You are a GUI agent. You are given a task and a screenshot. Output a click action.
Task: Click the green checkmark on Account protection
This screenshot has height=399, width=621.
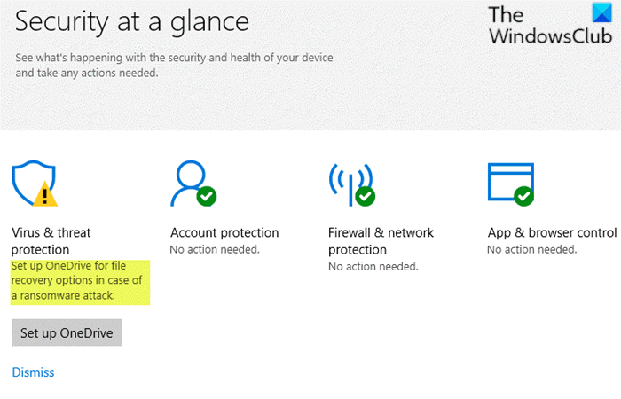point(207,195)
